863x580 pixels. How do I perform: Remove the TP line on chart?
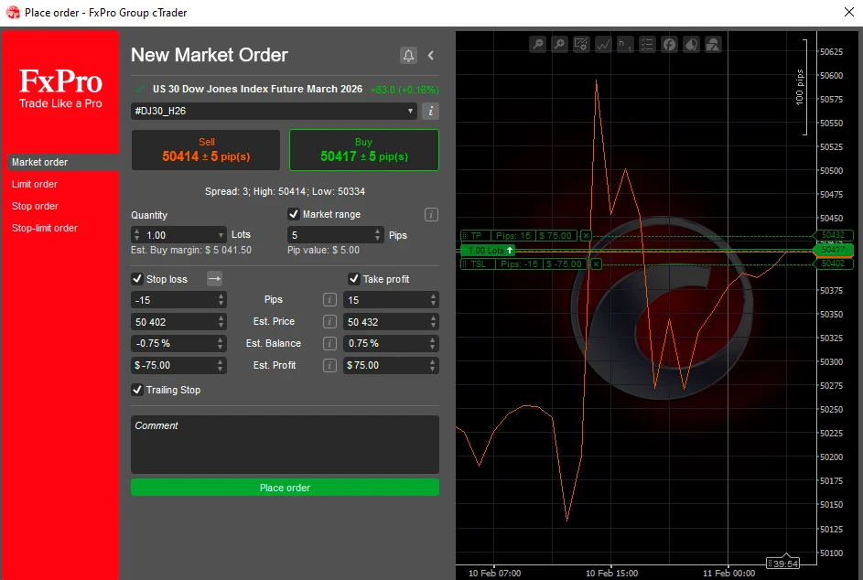(586, 235)
